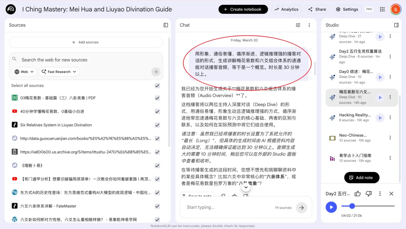The width and height of the screenshot is (406, 229).
Task: Submit web source search arrow
Action: (x=156, y=72)
